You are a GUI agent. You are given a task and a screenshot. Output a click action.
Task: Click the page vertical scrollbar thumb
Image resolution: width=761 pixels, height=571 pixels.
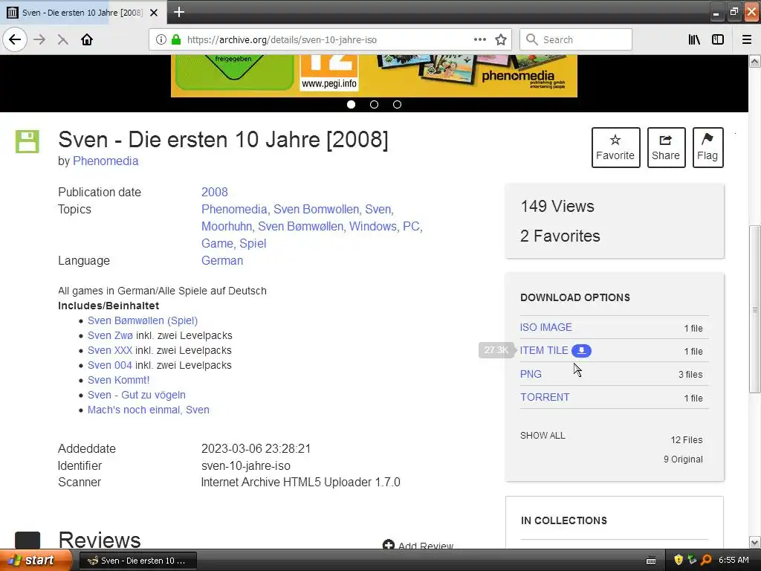[x=754, y=309]
